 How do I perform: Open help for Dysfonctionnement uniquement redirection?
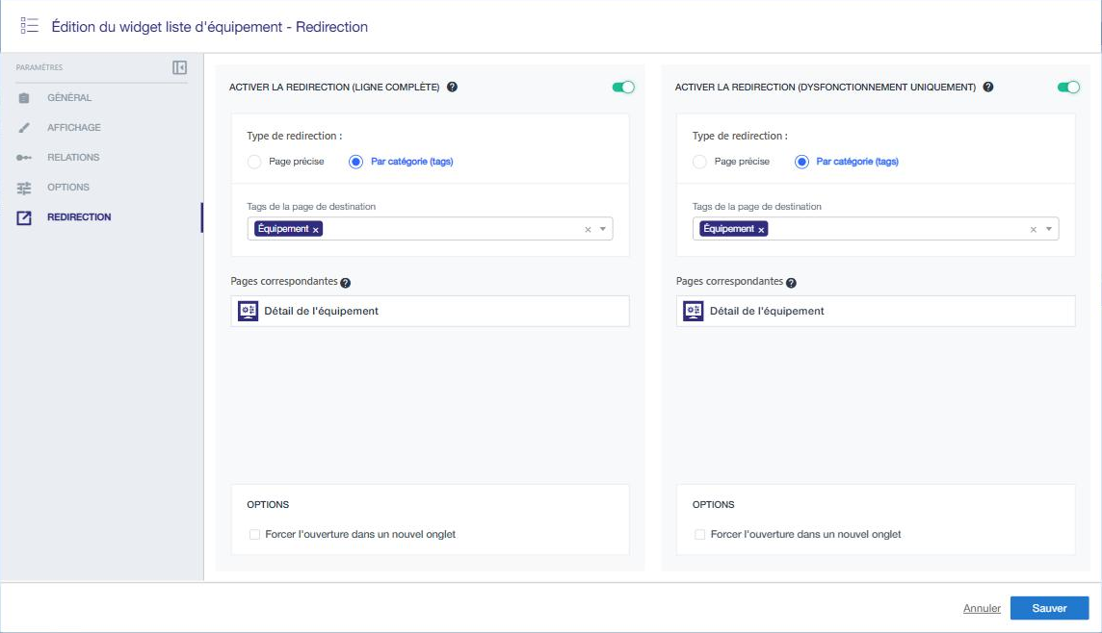(988, 87)
